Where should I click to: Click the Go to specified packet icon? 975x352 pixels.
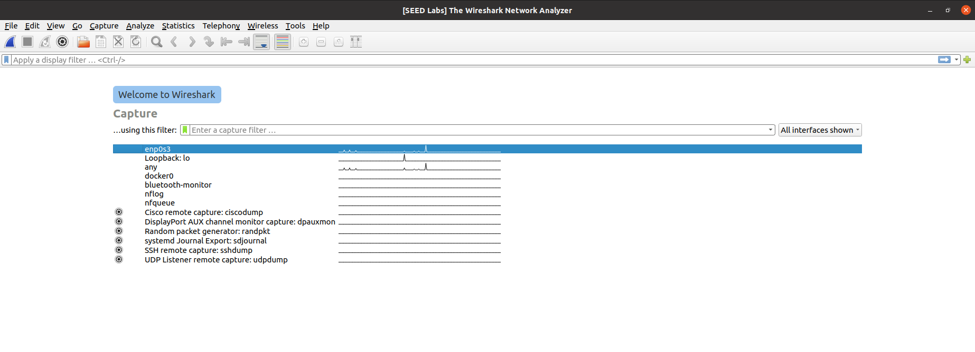point(209,42)
